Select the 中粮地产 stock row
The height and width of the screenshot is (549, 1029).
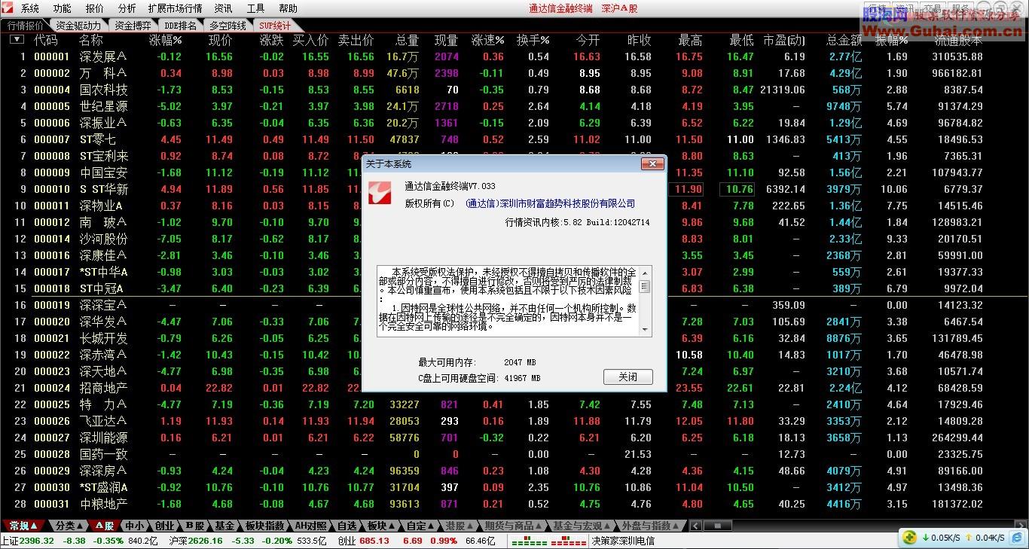tap(514, 504)
